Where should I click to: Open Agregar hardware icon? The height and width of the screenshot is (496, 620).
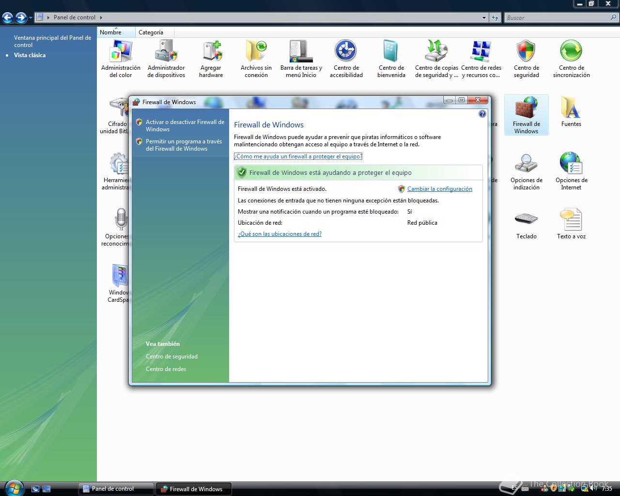pyautogui.click(x=211, y=59)
